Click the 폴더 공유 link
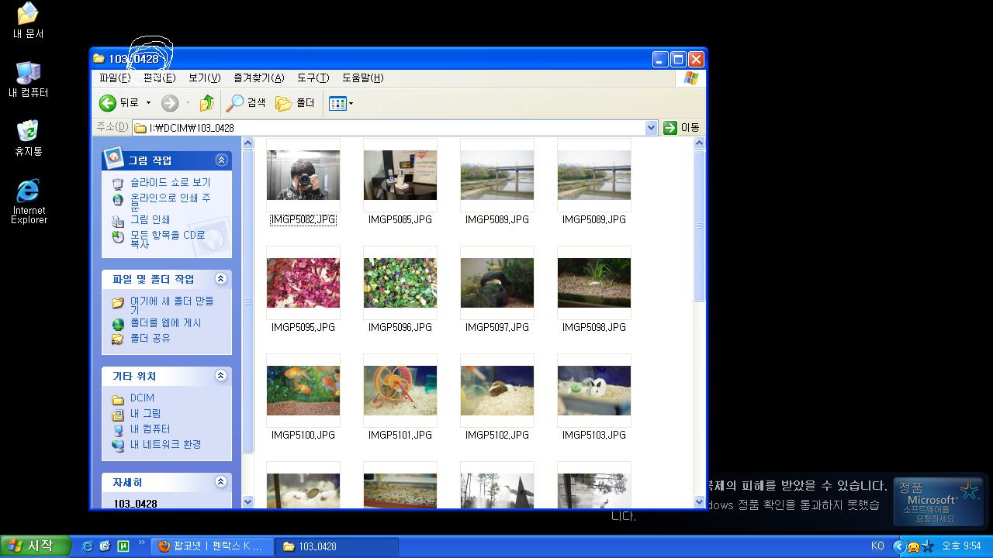Screen dimensions: 993x558 (x=150, y=339)
